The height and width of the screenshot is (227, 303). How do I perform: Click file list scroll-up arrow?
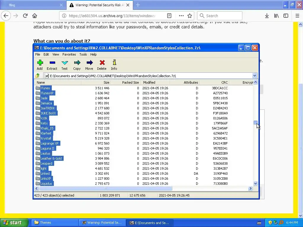click(255, 82)
